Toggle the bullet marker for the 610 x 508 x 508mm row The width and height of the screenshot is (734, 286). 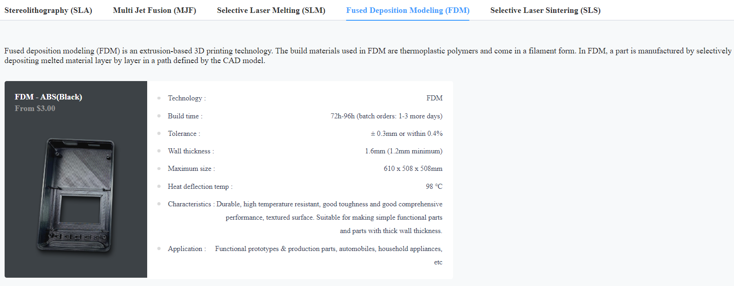click(x=159, y=168)
